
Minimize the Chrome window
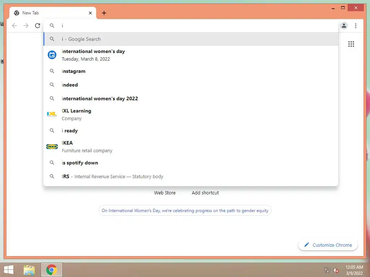tap(333, 8)
